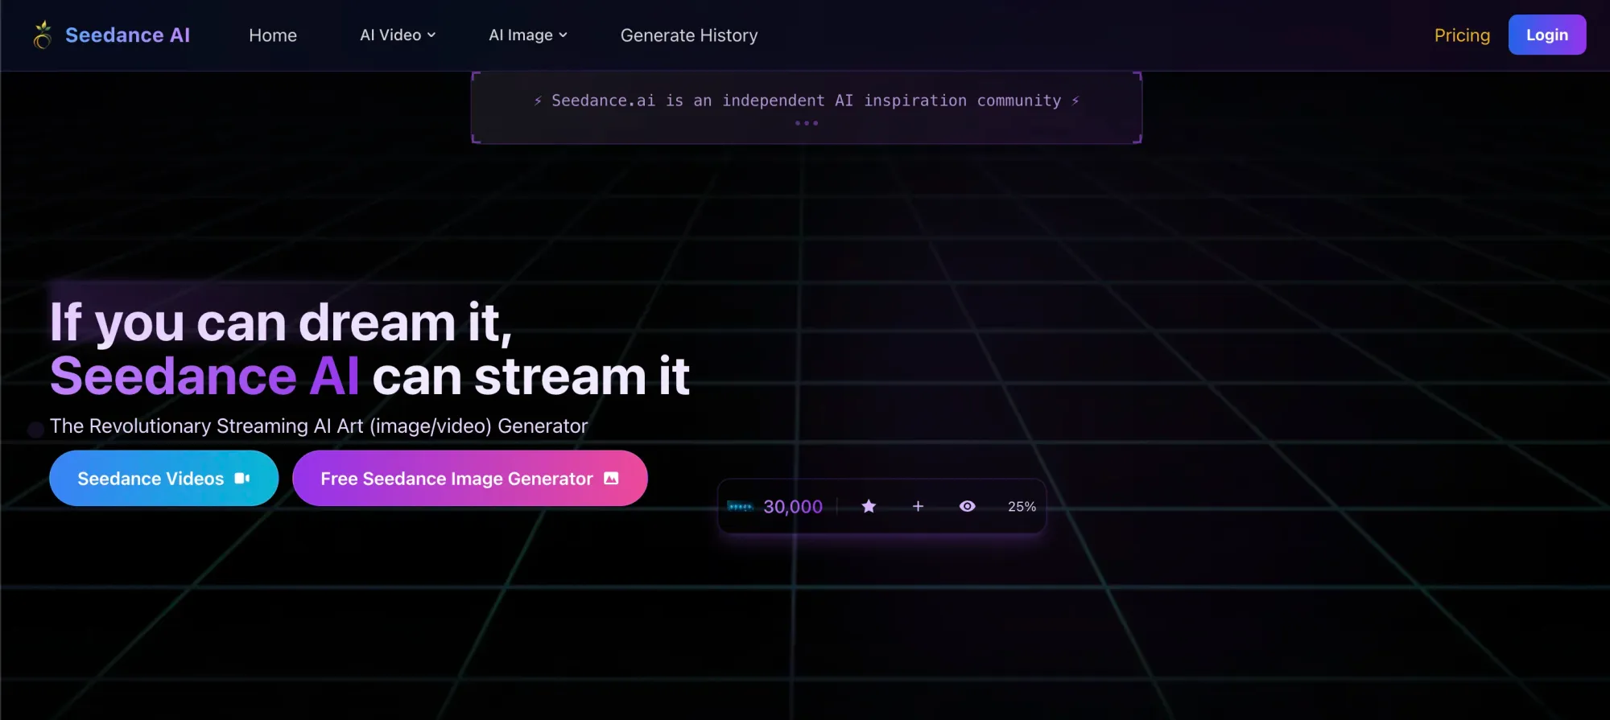Click the three dots under banner
Viewport: 1610px width, 720px height.
pos(807,123)
